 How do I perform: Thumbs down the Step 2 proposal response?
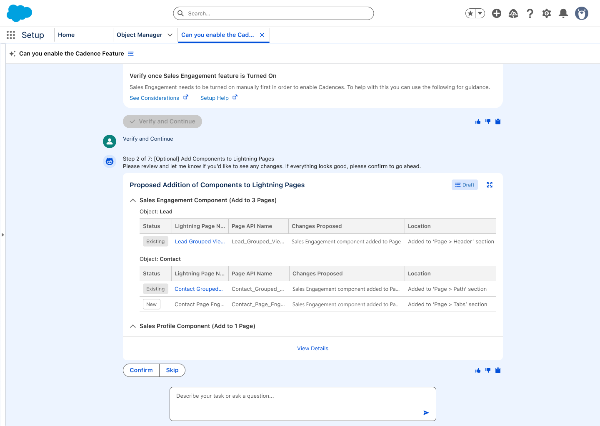click(x=488, y=370)
